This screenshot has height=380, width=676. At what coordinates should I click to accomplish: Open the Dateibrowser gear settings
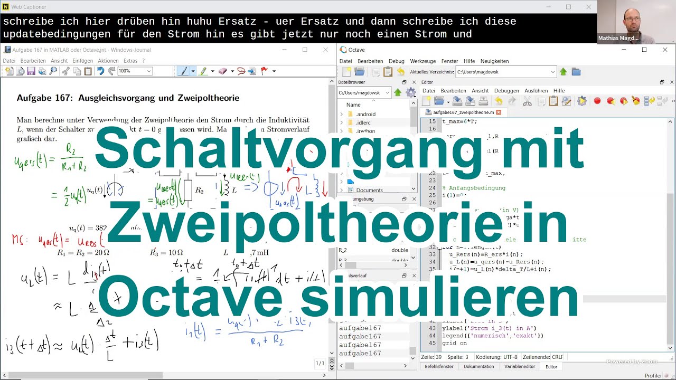pyautogui.click(x=410, y=93)
